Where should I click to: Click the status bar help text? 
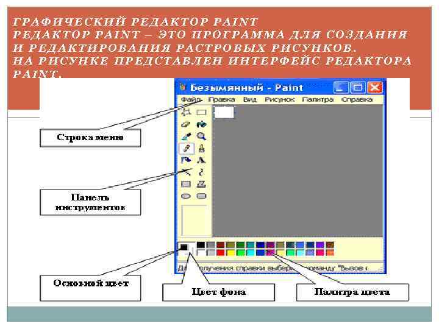click(273, 268)
